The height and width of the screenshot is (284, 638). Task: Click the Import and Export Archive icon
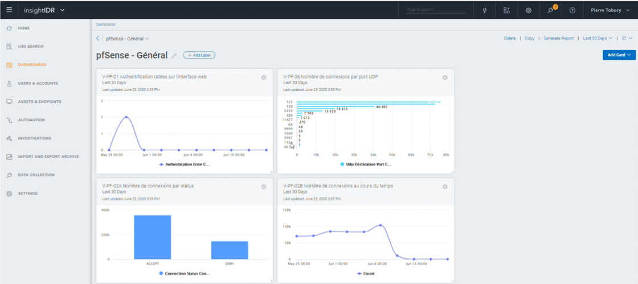point(9,157)
